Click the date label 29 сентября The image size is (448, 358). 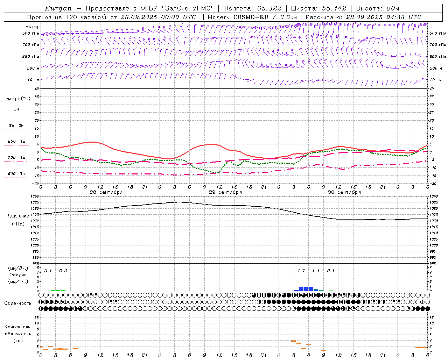click(x=225, y=192)
